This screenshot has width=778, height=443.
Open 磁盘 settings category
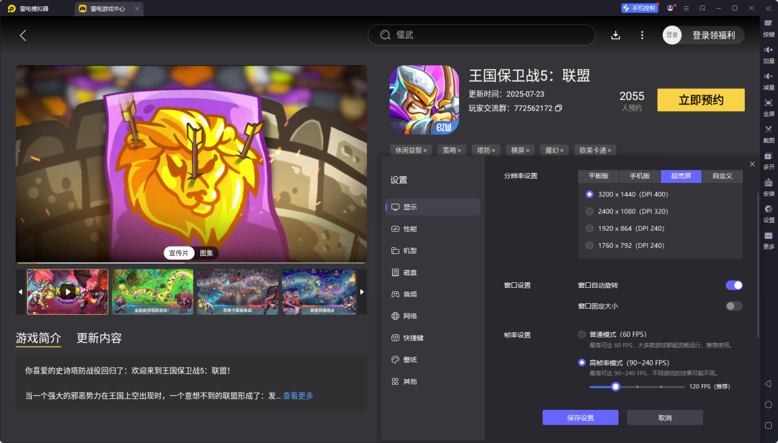click(433, 272)
